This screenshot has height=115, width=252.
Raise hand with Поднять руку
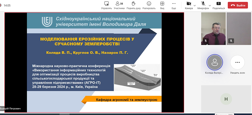133,5
